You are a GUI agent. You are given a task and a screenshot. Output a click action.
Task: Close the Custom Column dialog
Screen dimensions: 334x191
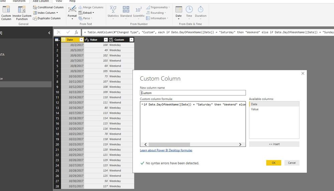[x=303, y=73]
